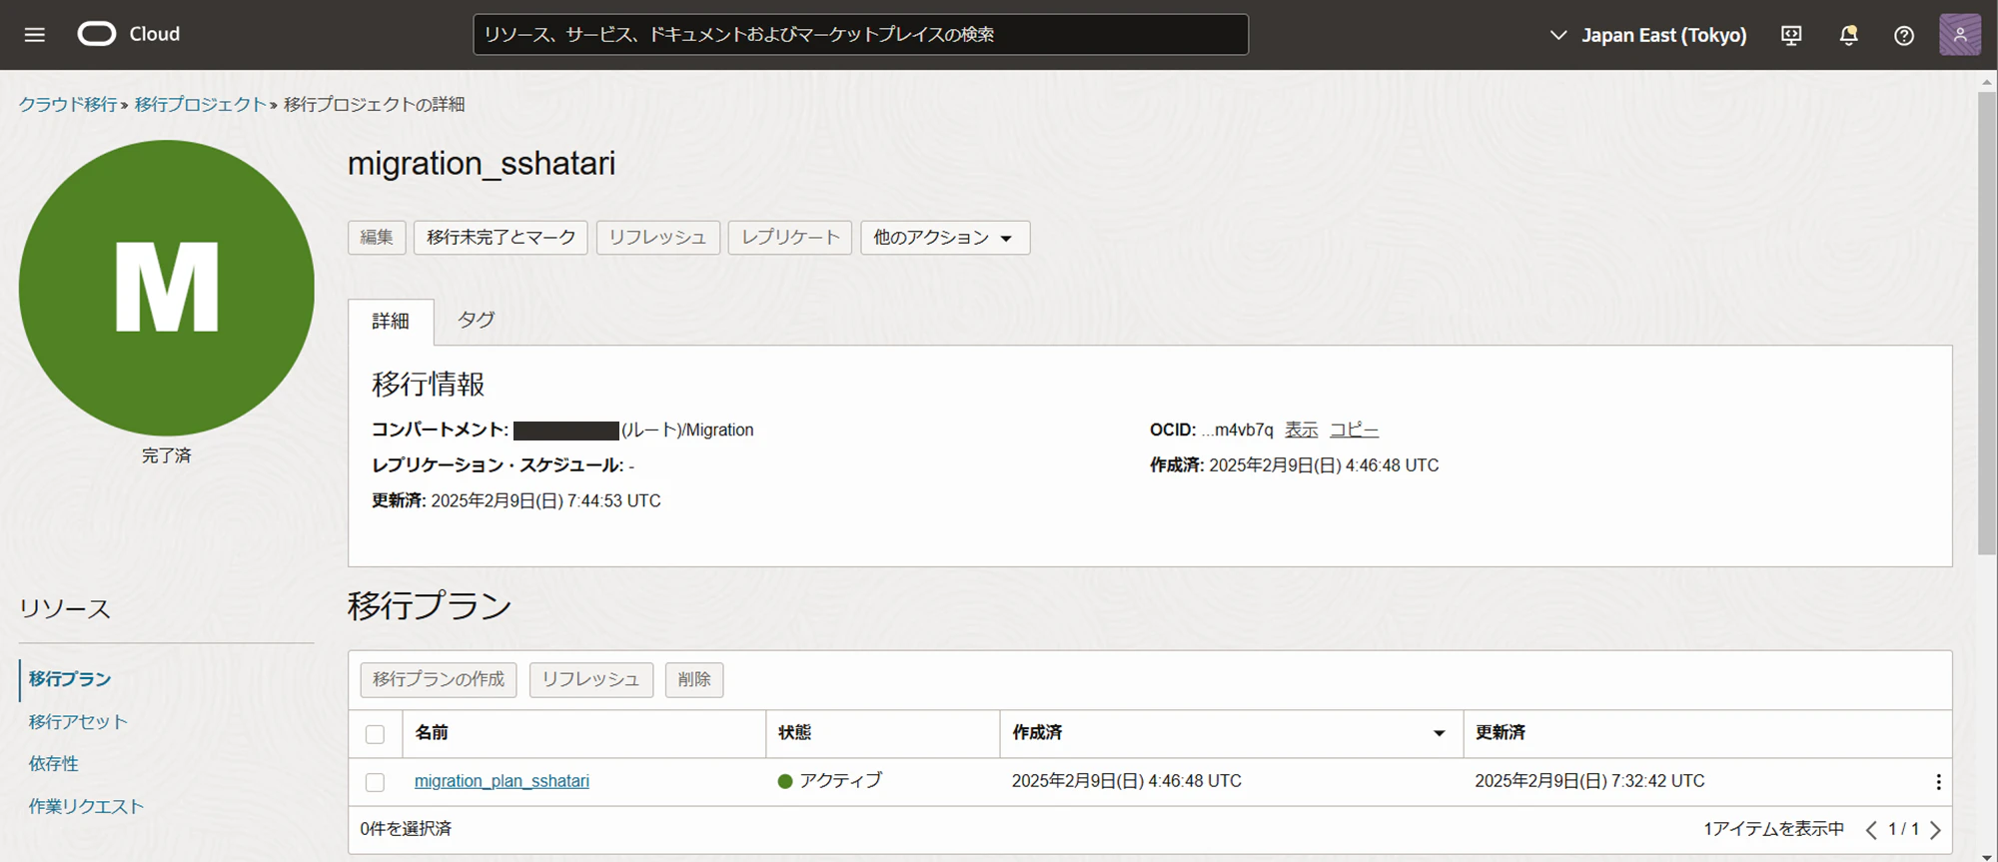Click the green M project status badge
Viewport: 1998px width, 862px height.
(167, 288)
